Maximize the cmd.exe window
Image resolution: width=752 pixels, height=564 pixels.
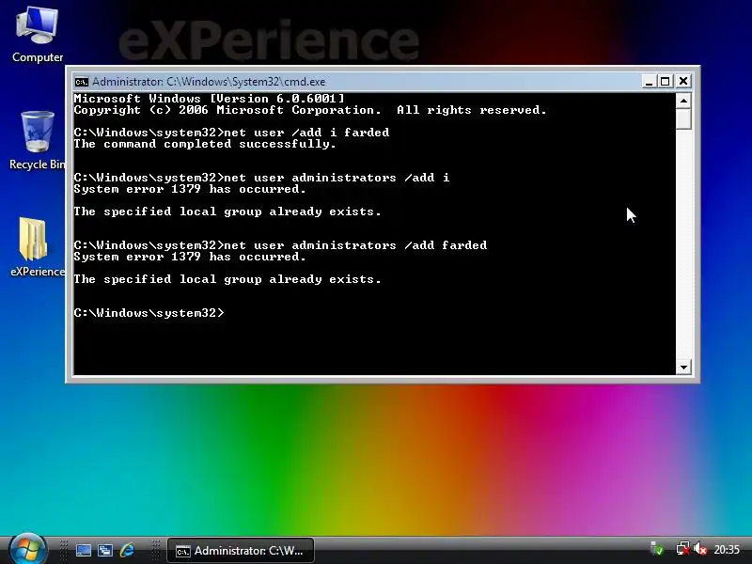(x=666, y=82)
